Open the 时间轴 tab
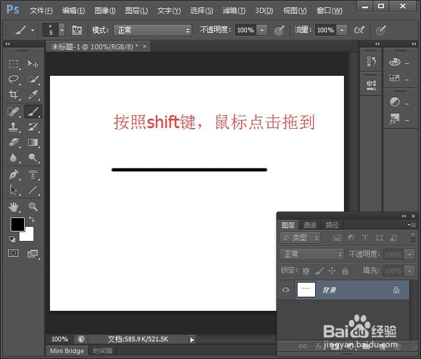This screenshot has height=359, width=421. pos(102,351)
